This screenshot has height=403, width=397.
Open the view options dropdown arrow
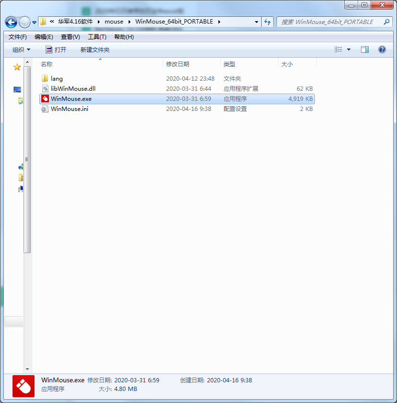pos(349,49)
